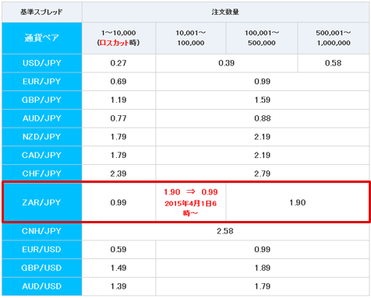Click the USD/JPY 0.58 spread value
The image size is (371, 298).
coord(333,63)
